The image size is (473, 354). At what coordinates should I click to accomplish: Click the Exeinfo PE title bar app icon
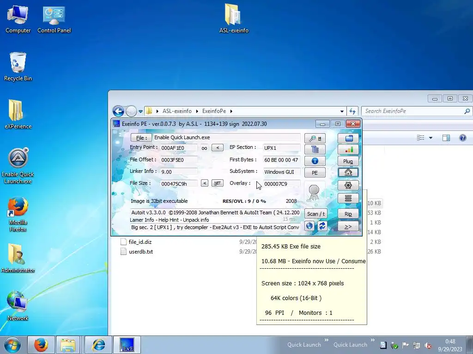click(116, 124)
